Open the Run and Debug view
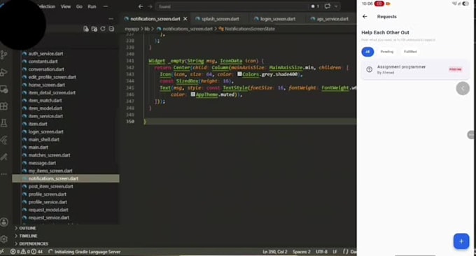 (x=4, y=72)
